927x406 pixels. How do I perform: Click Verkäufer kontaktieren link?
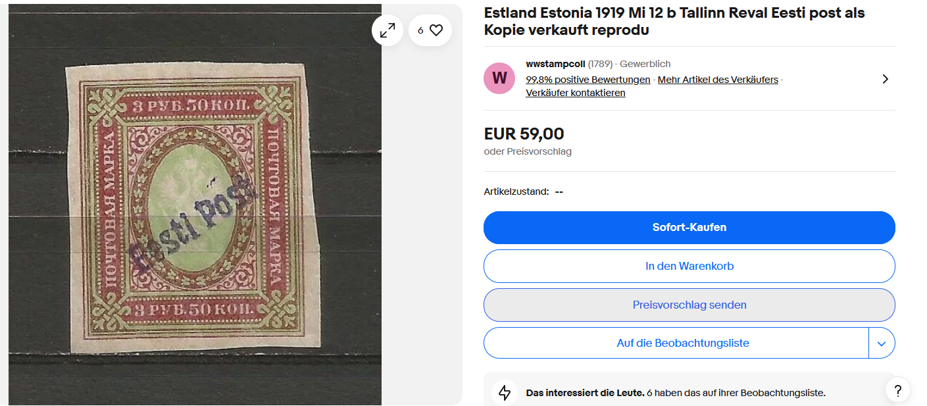[575, 93]
